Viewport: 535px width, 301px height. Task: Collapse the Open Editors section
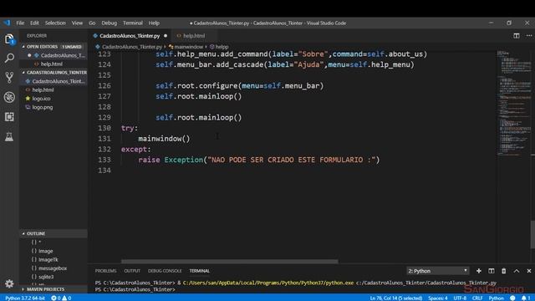coord(53,47)
